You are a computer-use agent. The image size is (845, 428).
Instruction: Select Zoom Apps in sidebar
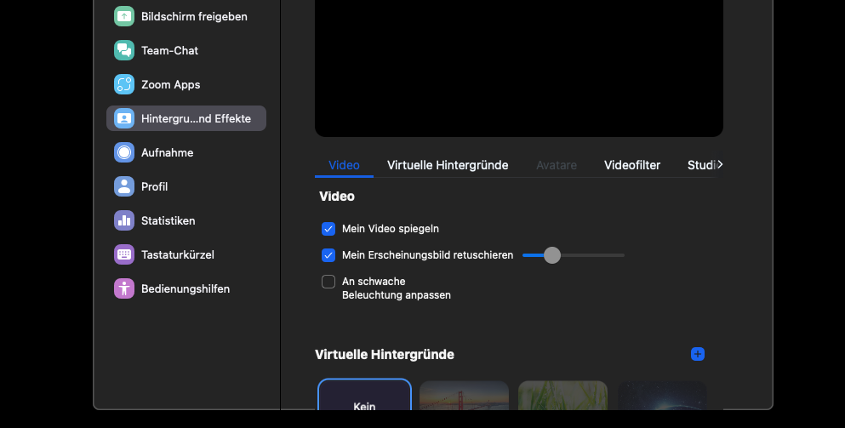[170, 84]
